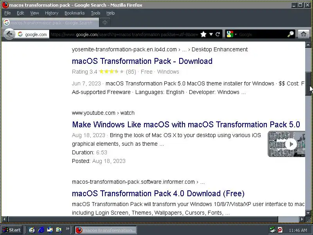Expand the quick launch overflow chevron

click(x=67, y=229)
